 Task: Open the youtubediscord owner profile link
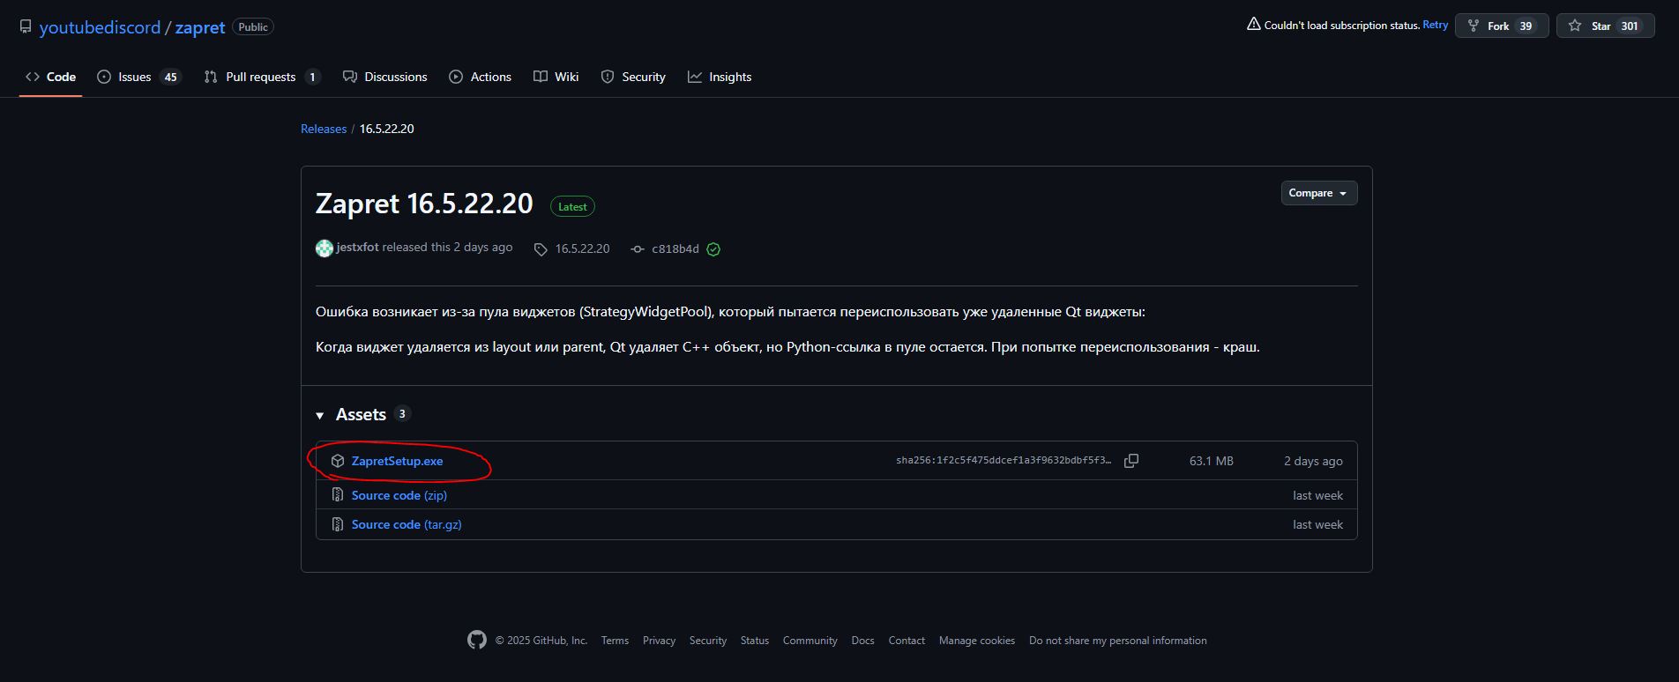(x=100, y=27)
